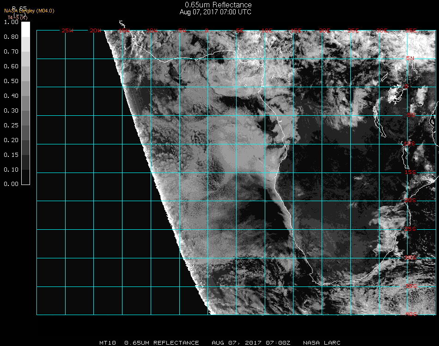Click the 0.60 colorbar value
The height and width of the screenshot is (346, 439).
click(x=11, y=66)
